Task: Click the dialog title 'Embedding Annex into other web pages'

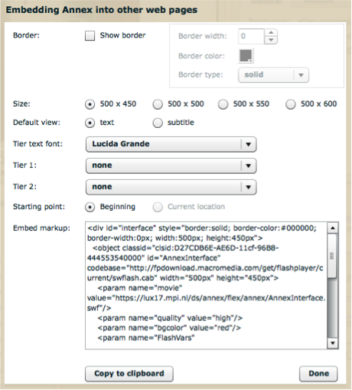Action: click(x=102, y=10)
